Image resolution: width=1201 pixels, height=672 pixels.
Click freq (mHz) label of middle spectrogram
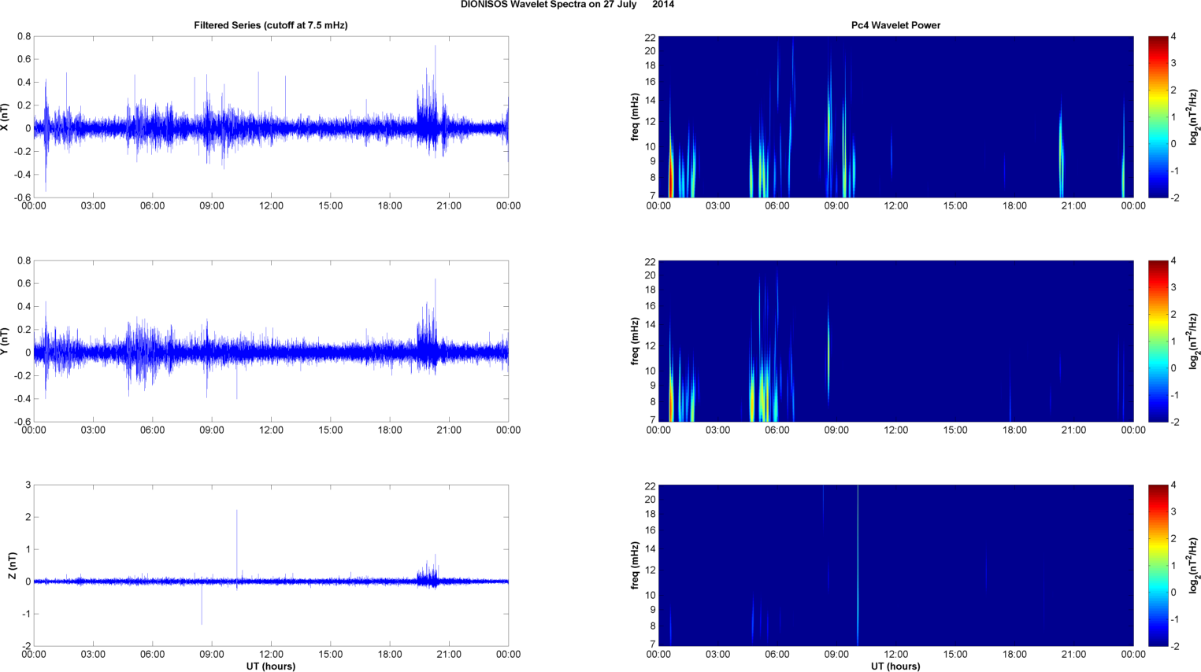point(635,341)
